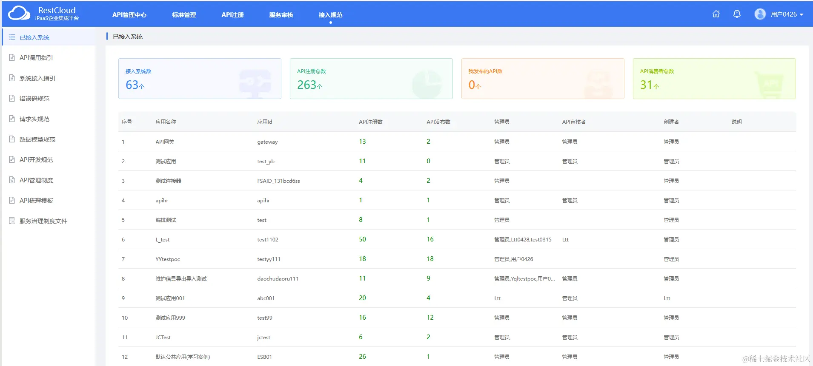This screenshot has width=813, height=366.
Task: Click the 测试应用001 application name
Action: coord(170,298)
